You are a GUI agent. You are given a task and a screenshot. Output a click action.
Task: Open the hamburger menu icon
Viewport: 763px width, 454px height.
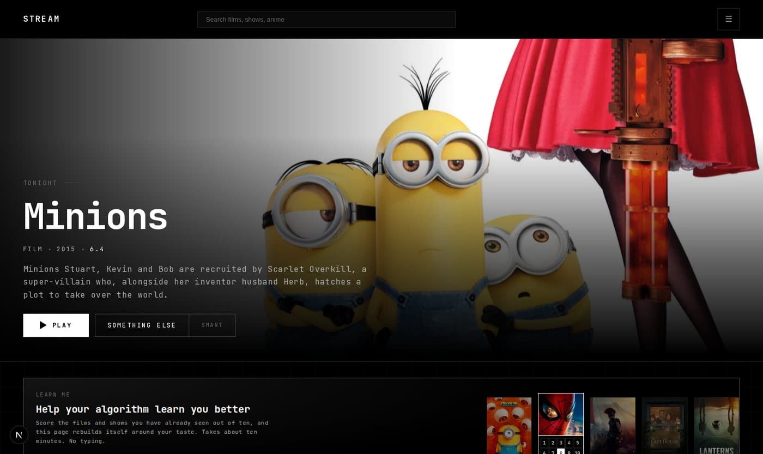[729, 19]
